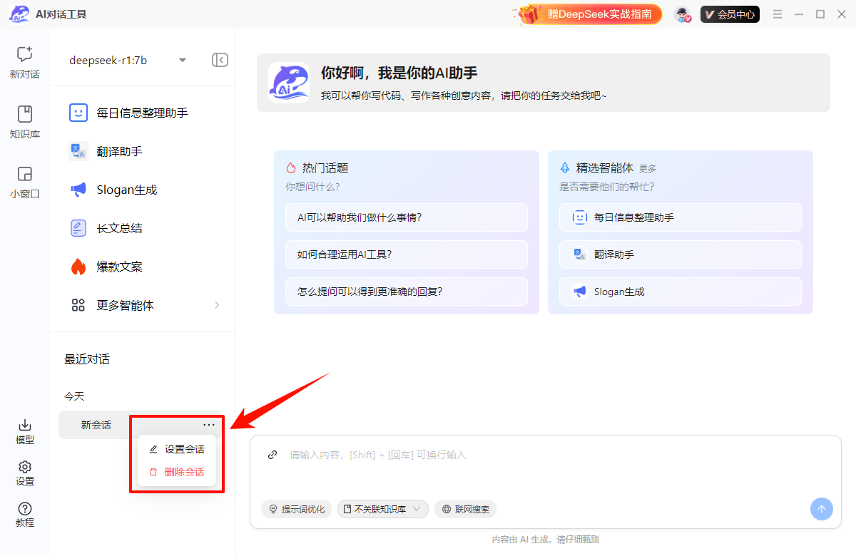The image size is (856, 556).
Task: Open the 模型 model download page
Action: pos(25,431)
